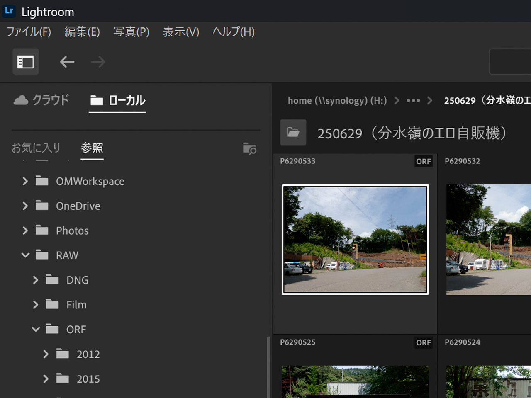Click the search field at top right
Viewport: 531px width, 398px height.
coord(510,61)
